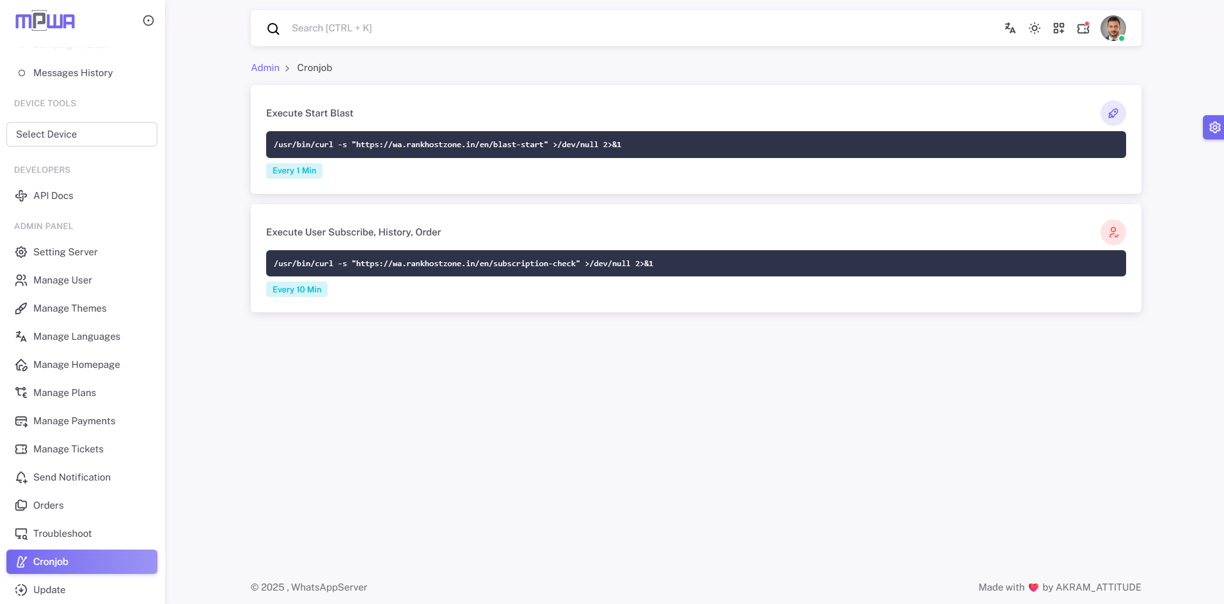Click the rocket icon on Start Blast card
Viewport: 1224px width, 604px height.
click(x=1113, y=113)
